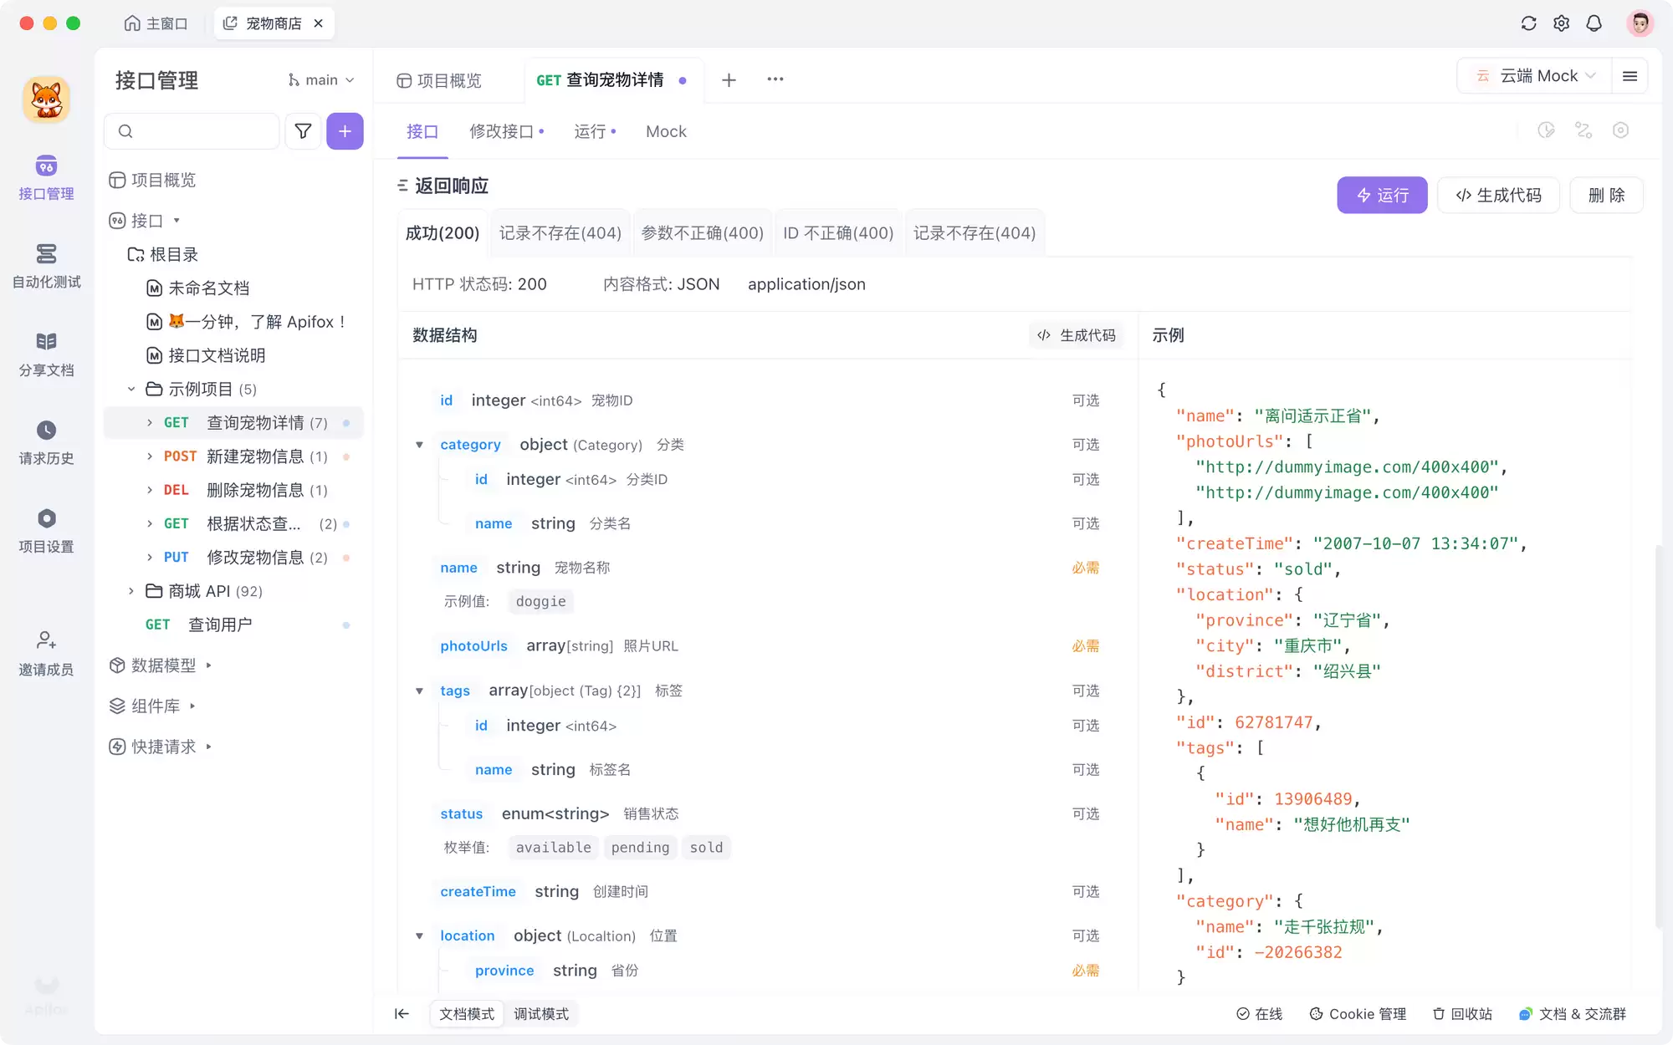Switch to the 主窗口 tab
This screenshot has height=1045, width=1673.
click(x=156, y=23)
